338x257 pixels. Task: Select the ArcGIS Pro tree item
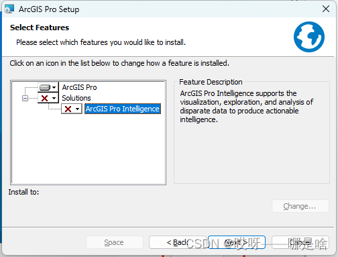(79, 87)
